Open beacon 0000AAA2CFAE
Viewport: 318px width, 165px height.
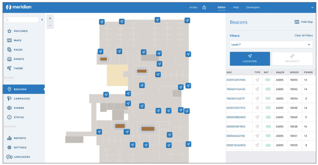pos(236,136)
